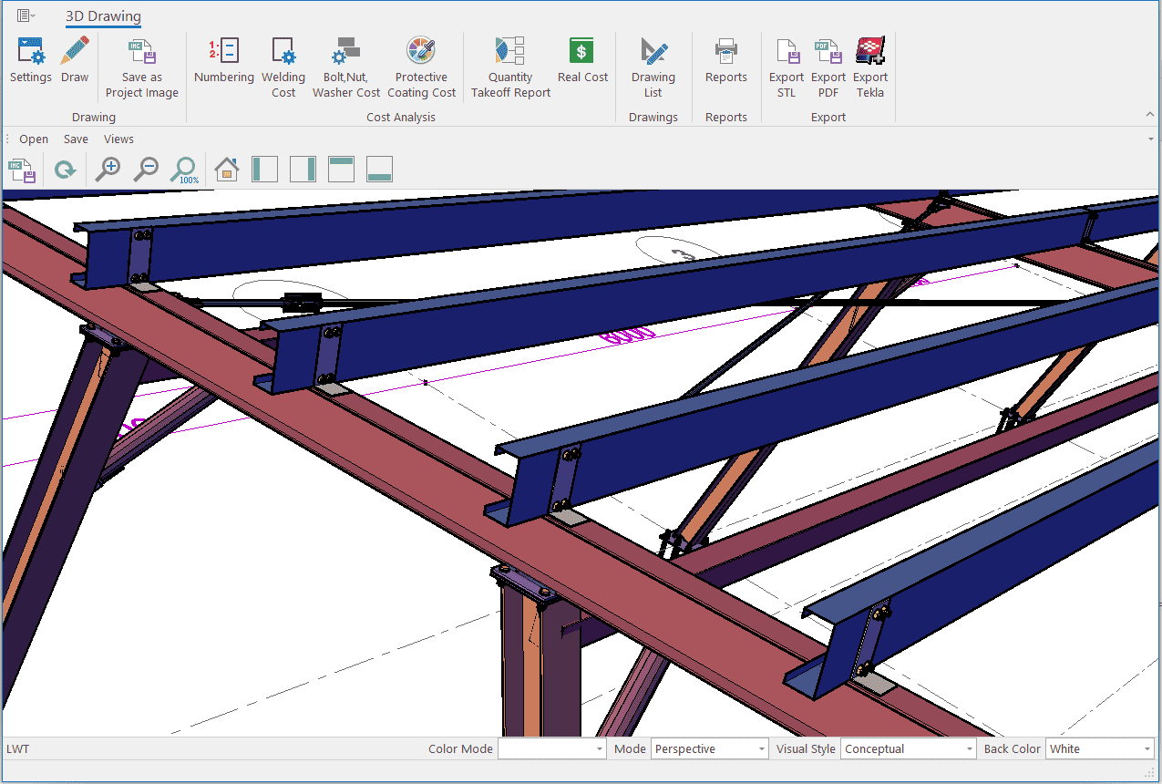Export model to Tekla
1162x784 pixels.
[x=870, y=68]
